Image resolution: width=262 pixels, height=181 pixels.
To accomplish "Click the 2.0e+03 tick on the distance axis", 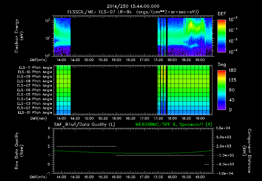I will point(224,146).
